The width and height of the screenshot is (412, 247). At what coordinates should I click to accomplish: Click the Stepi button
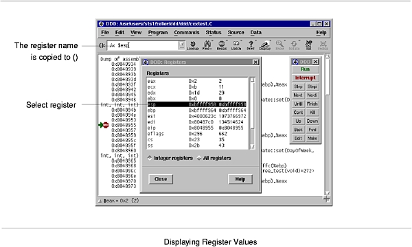312,86
